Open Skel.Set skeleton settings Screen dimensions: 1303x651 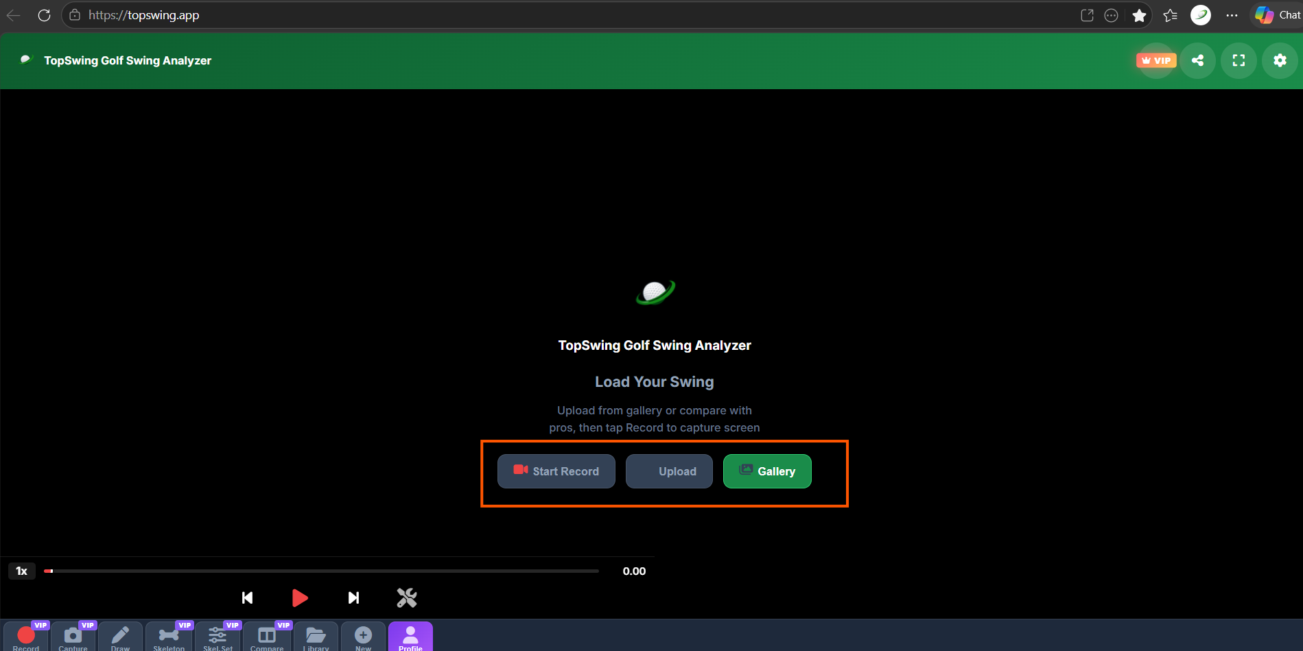pos(218,637)
